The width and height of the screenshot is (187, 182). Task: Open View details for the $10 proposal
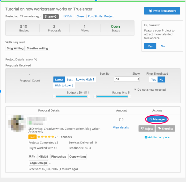[121, 128]
